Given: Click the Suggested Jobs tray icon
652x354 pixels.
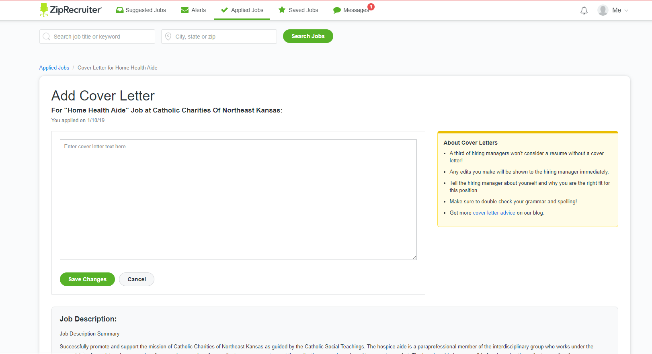Looking at the screenshot, I should (119, 10).
